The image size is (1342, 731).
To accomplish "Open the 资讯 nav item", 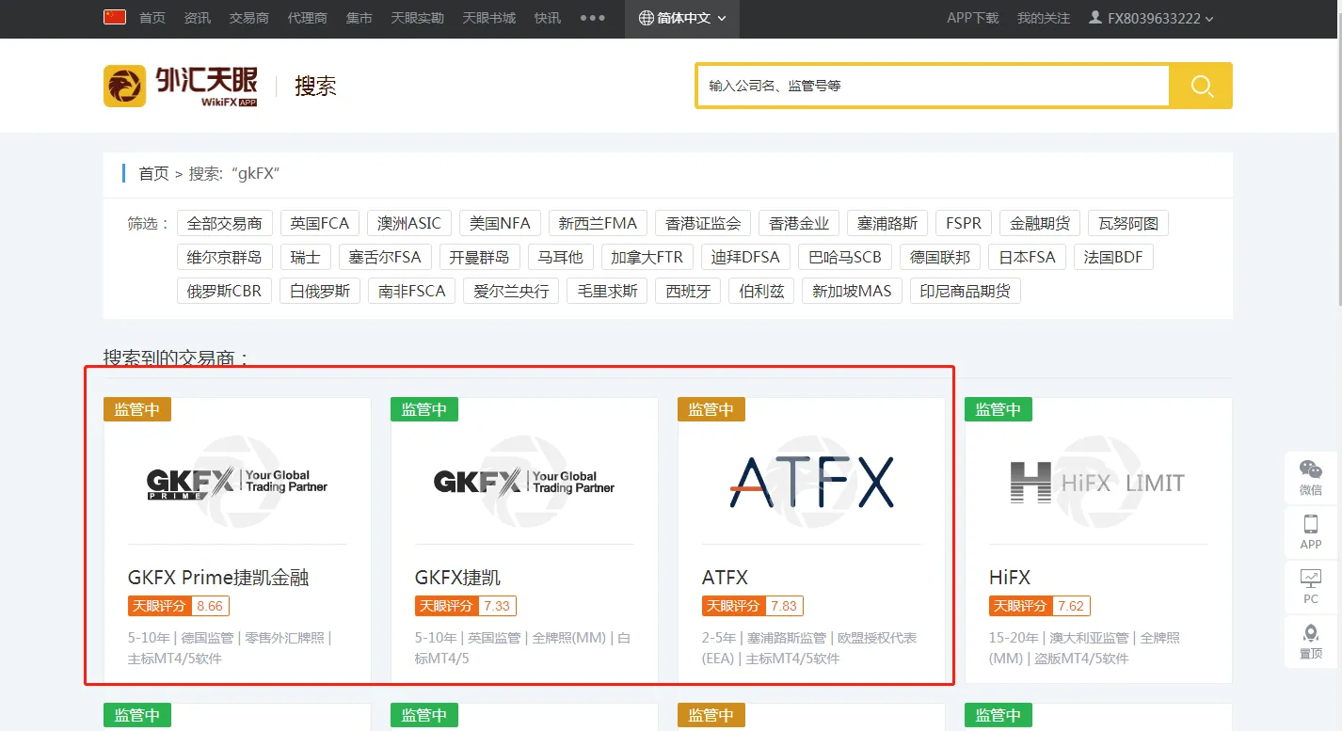I will (198, 18).
